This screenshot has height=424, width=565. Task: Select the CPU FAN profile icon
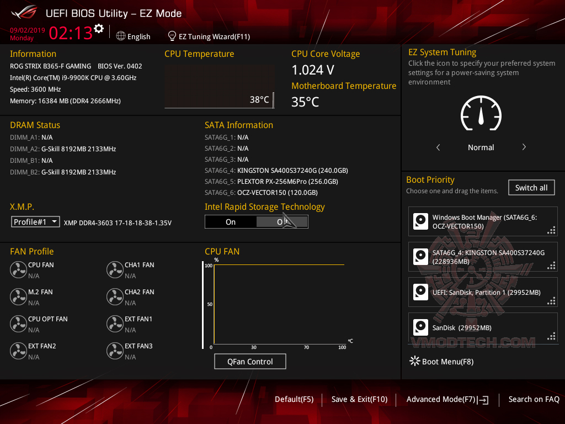pyautogui.click(x=19, y=269)
